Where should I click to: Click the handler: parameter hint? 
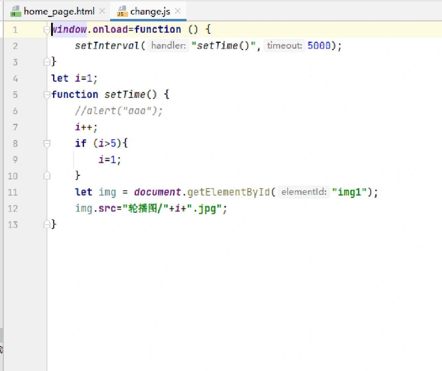pos(168,46)
